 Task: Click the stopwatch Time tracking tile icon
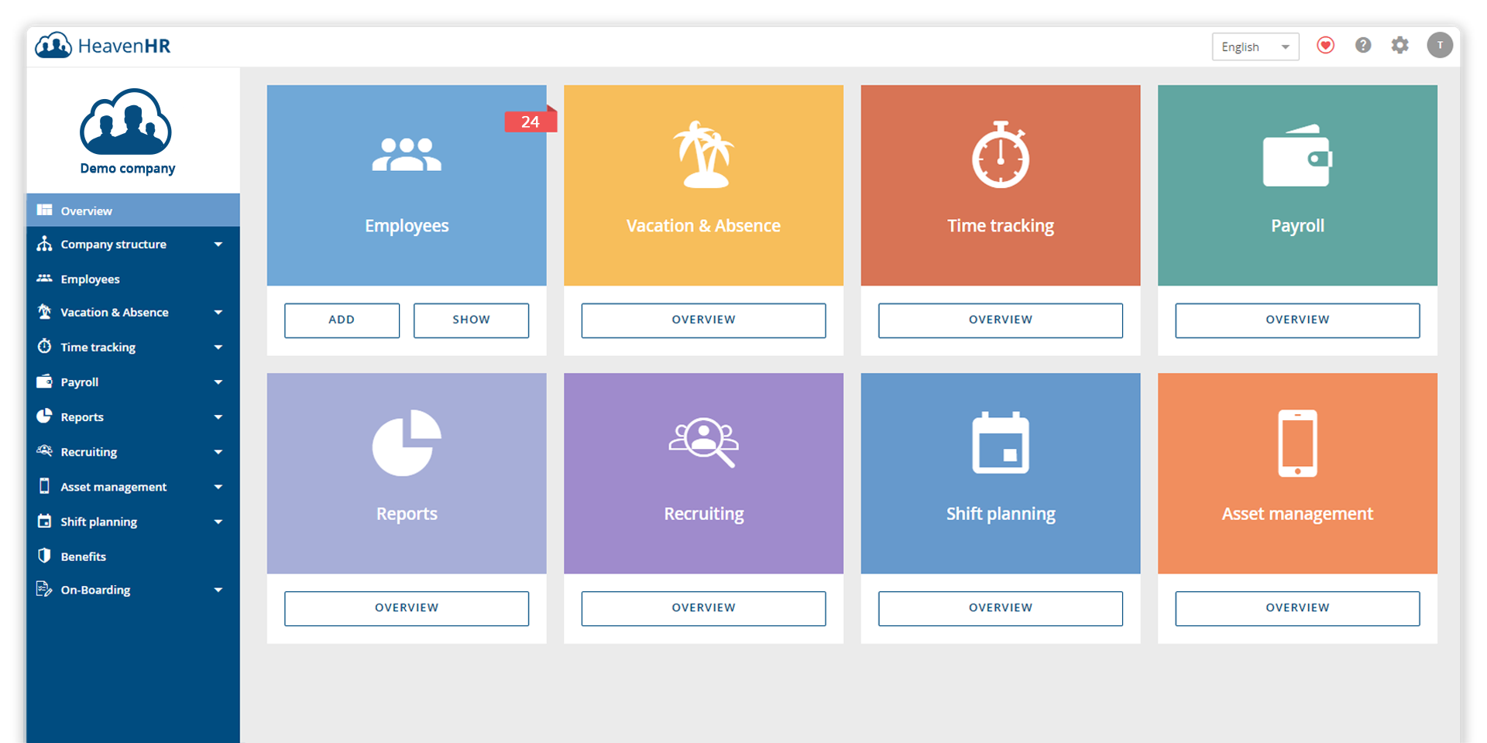point(1001,155)
